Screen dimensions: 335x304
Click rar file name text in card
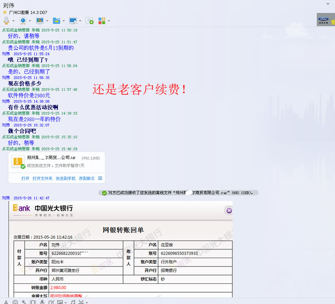tap(51, 158)
